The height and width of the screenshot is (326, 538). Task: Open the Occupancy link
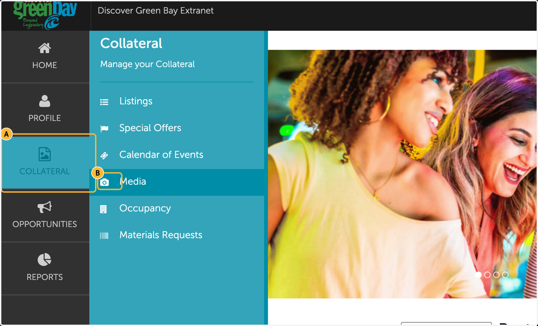(145, 208)
